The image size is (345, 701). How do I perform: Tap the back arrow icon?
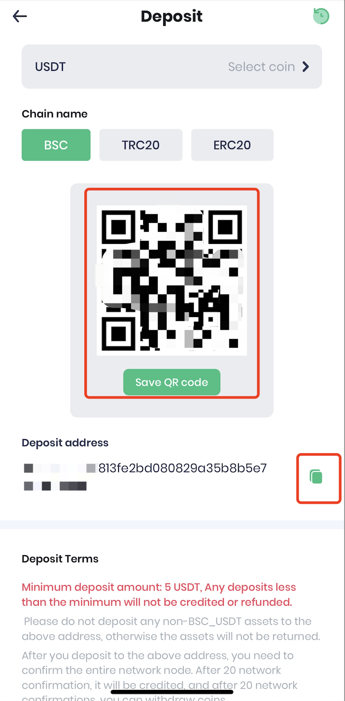pos(20,16)
